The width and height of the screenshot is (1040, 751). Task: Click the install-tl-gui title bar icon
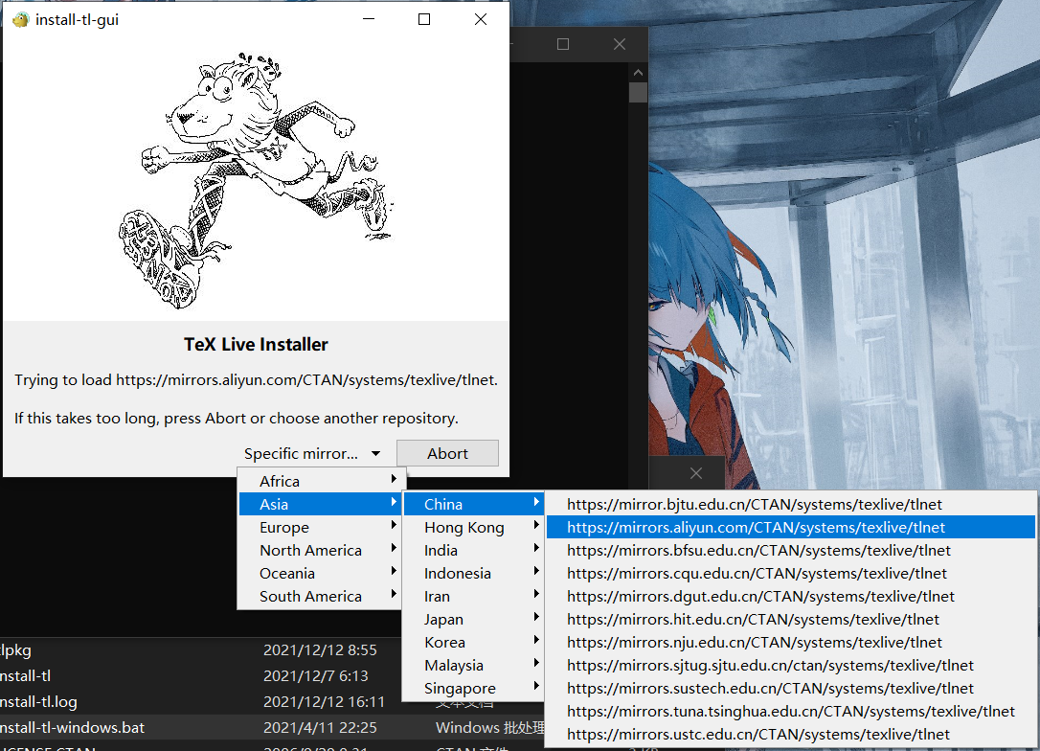pyautogui.click(x=20, y=20)
